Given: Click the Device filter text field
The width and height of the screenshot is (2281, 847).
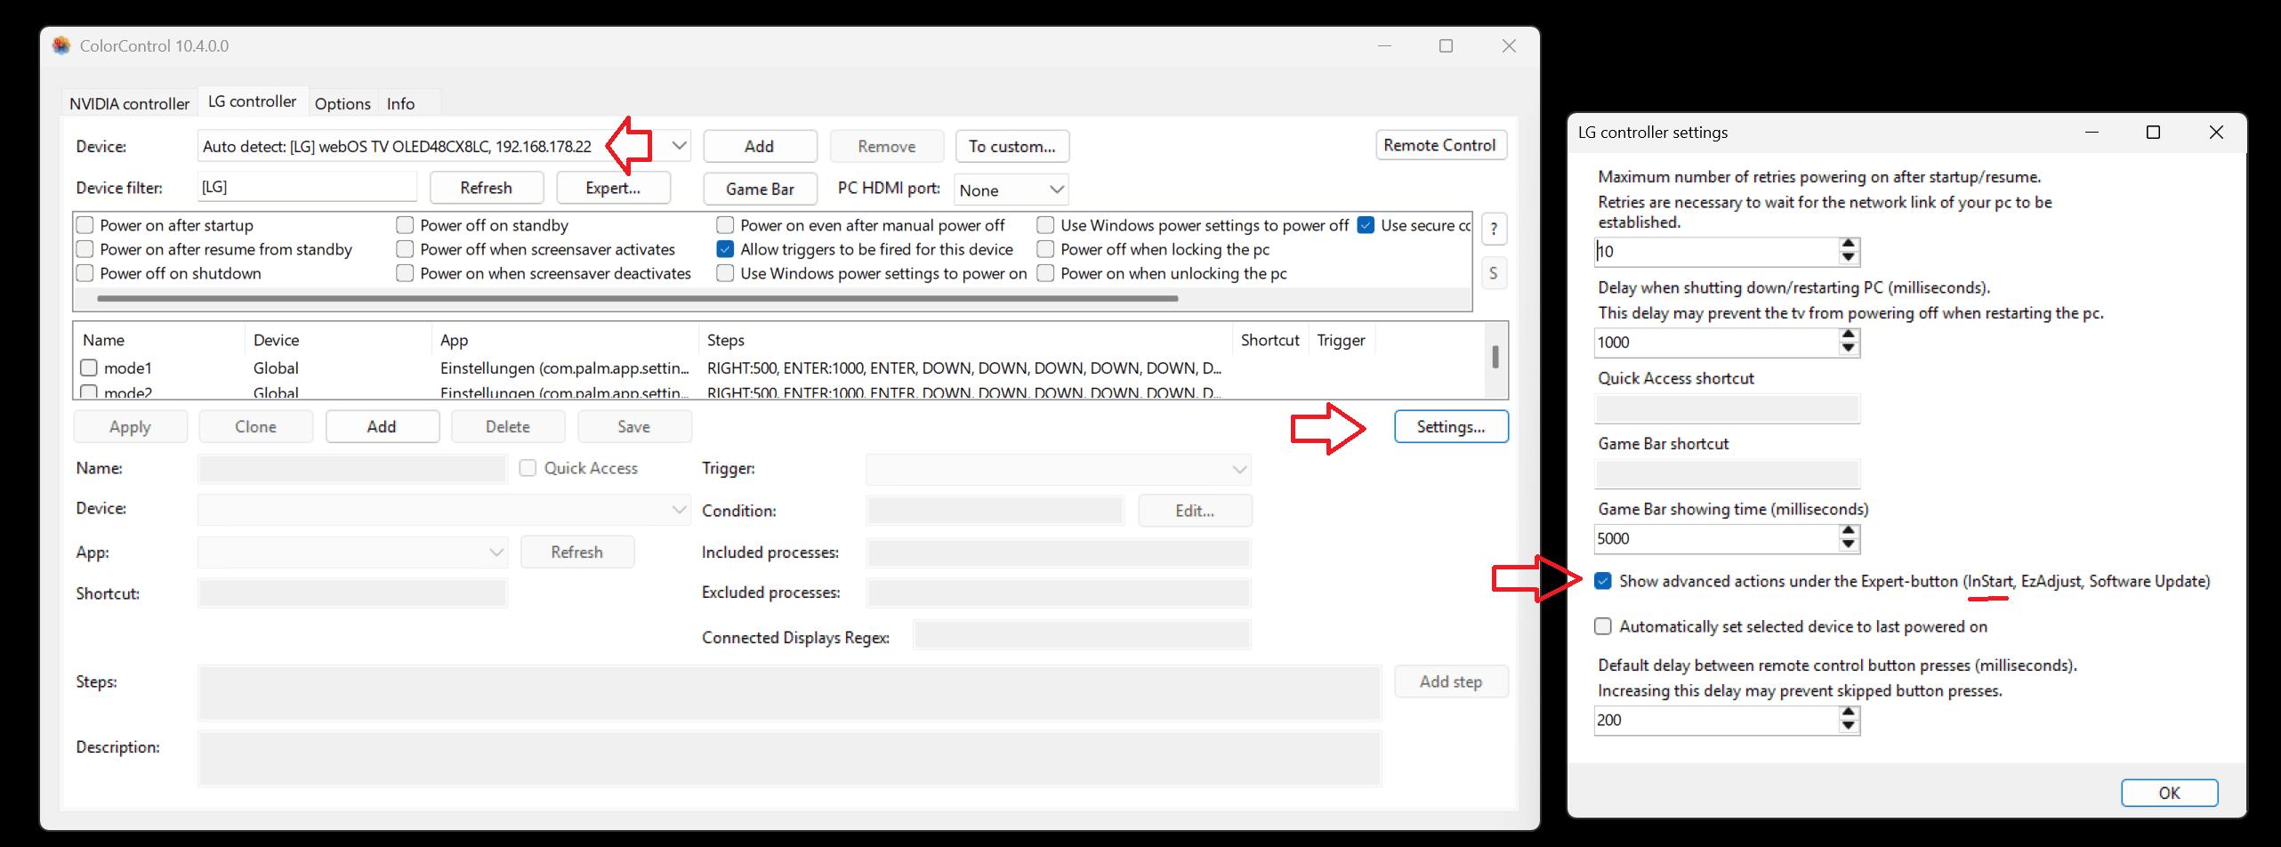Looking at the screenshot, I should 308,187.
